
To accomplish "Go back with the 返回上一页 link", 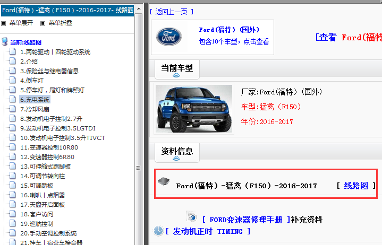I will pos(172,12).
